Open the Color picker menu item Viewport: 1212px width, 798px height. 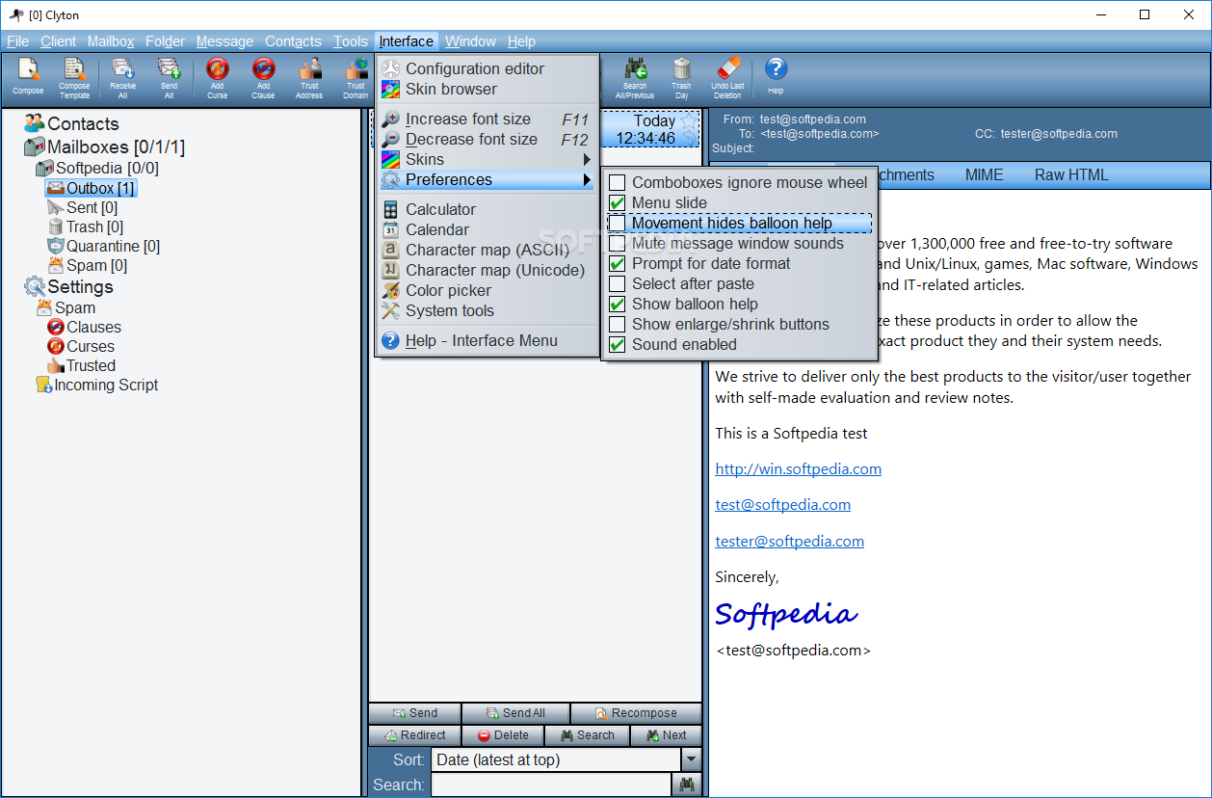point(487,290)
